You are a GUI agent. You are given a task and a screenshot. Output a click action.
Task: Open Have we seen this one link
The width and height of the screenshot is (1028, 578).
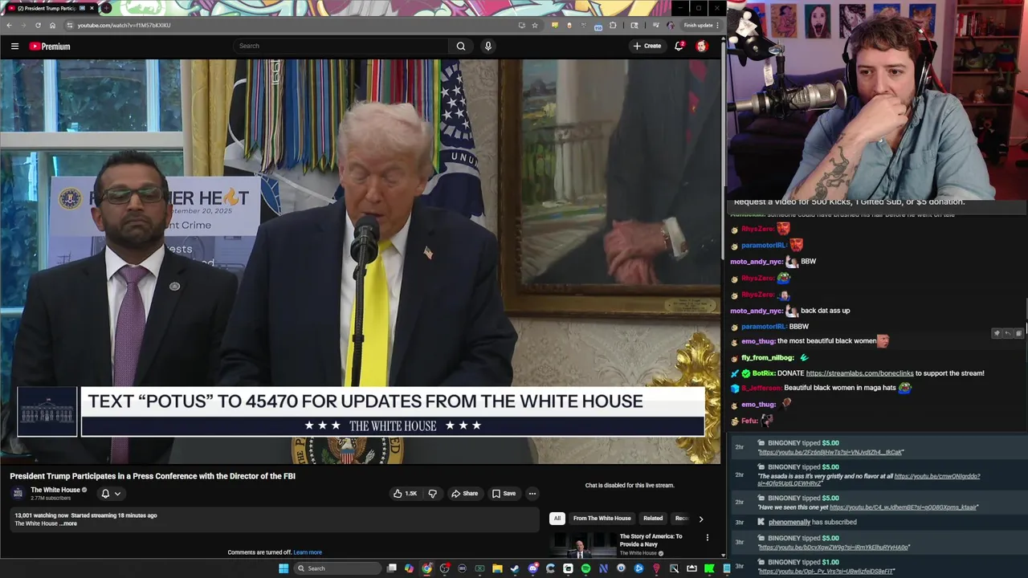pos(904,507)
